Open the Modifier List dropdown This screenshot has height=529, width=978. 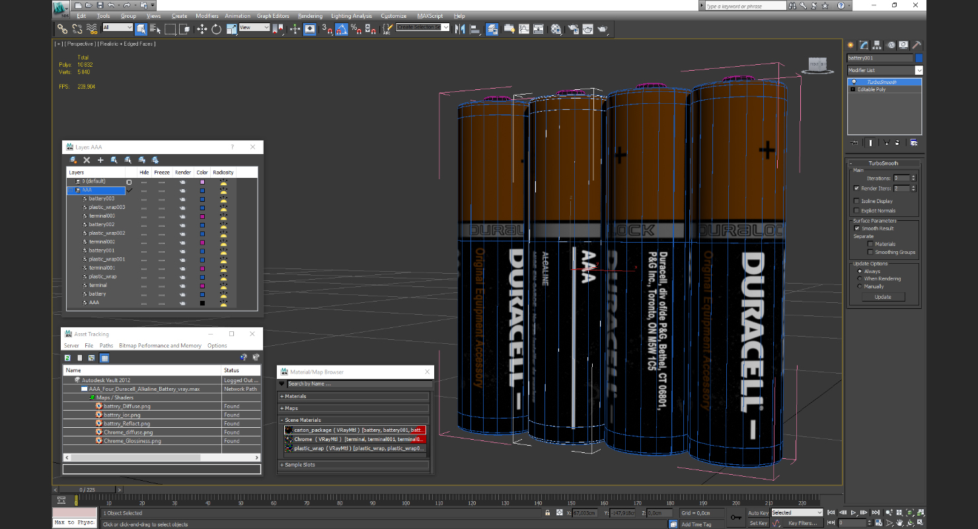885,70
